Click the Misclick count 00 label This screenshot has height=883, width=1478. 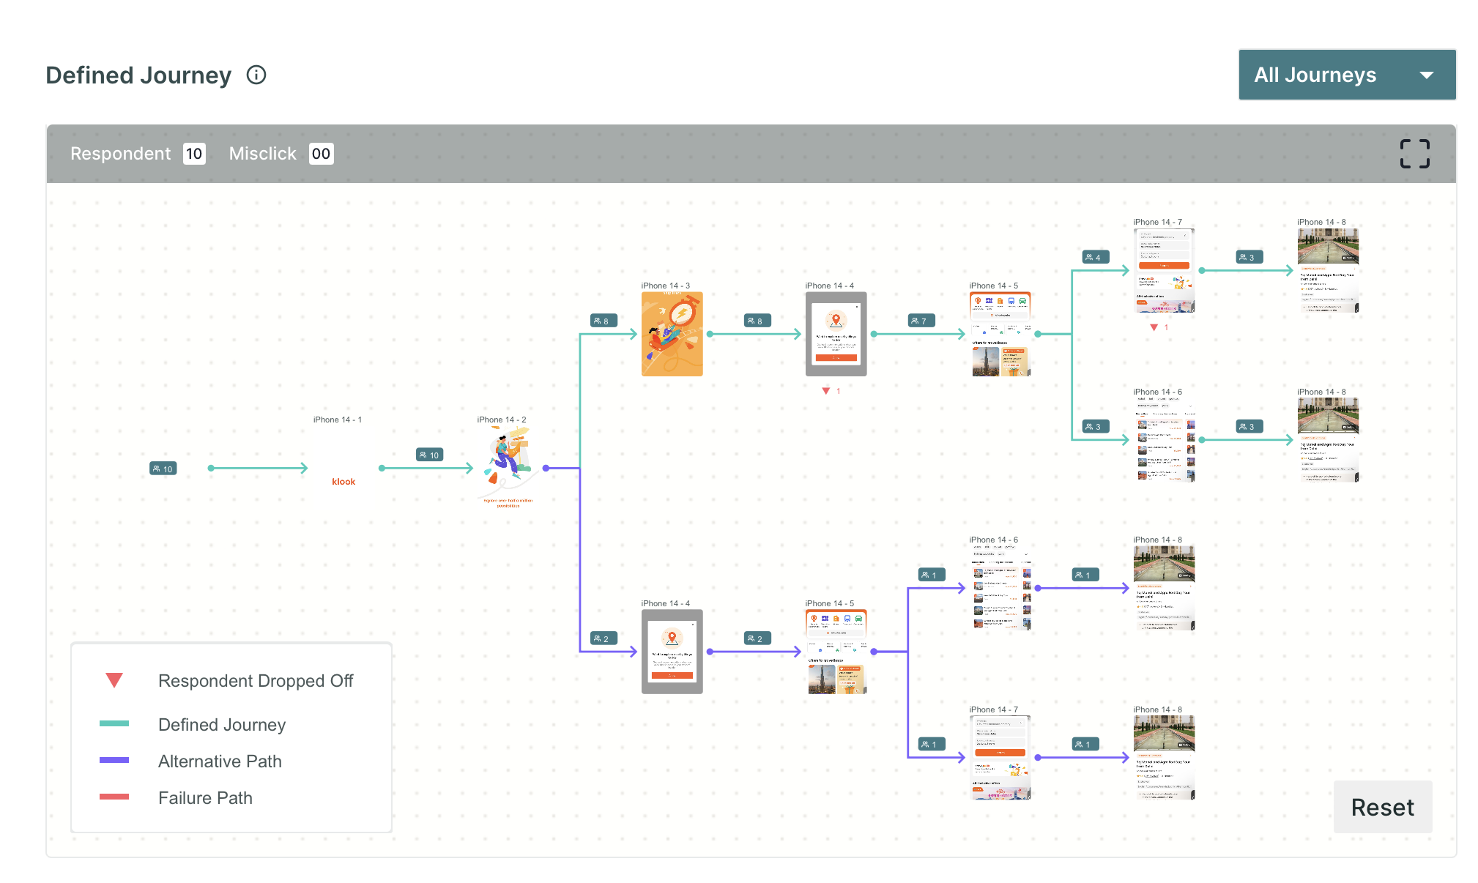[321, 154]
